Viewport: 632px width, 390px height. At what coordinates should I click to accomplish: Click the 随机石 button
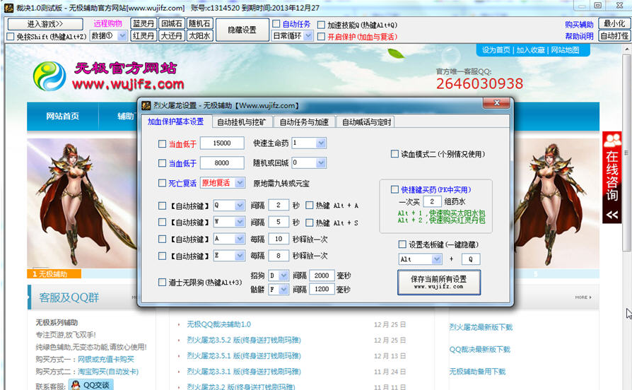[x=200, y=24]
